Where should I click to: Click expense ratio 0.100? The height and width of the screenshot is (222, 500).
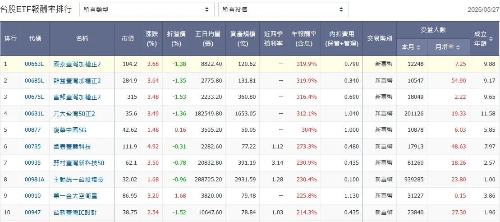[352, 180]
